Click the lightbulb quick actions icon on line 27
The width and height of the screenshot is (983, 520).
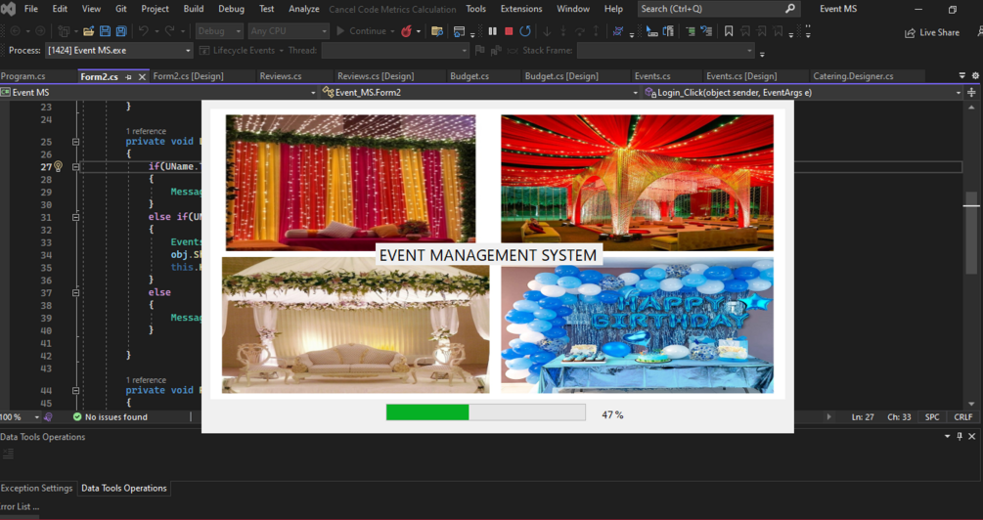59,166
